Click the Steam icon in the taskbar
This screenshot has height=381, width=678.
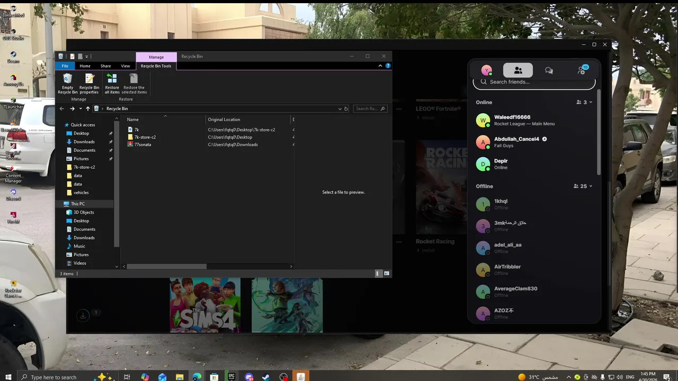point(266,377)
